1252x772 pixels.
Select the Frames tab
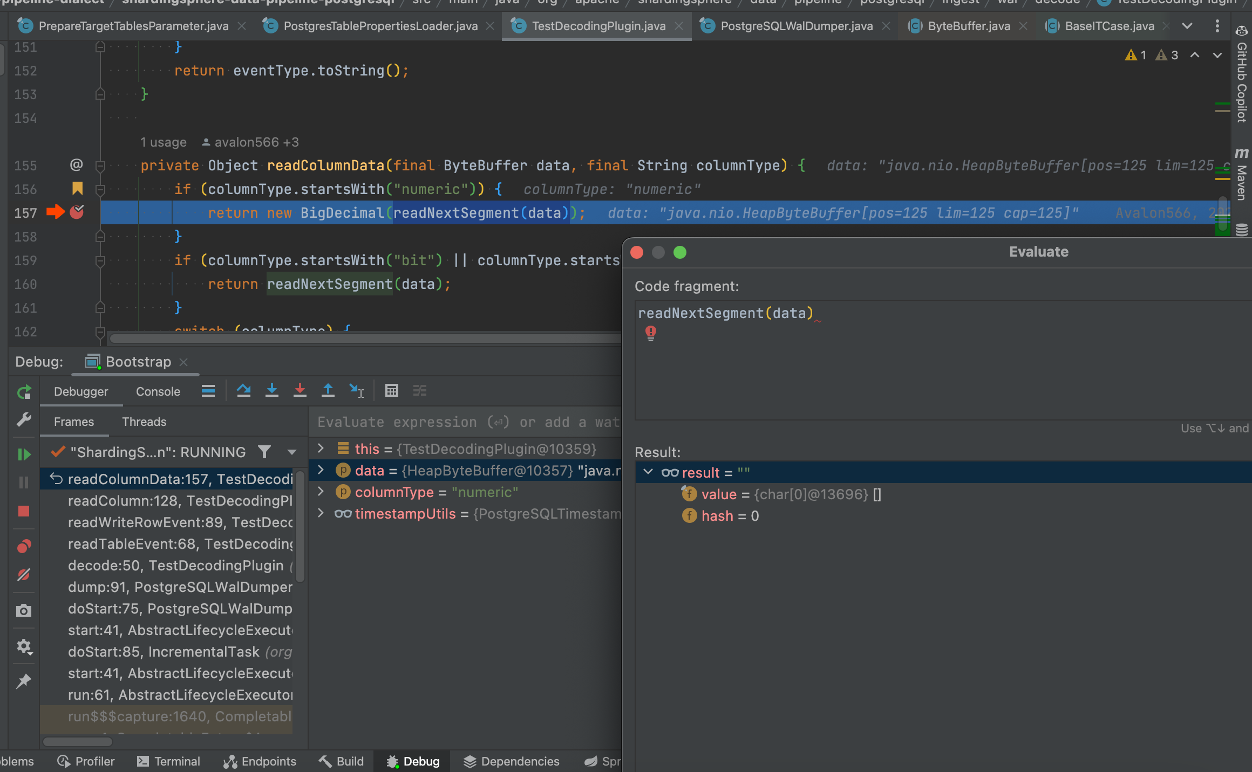[74, 422]
